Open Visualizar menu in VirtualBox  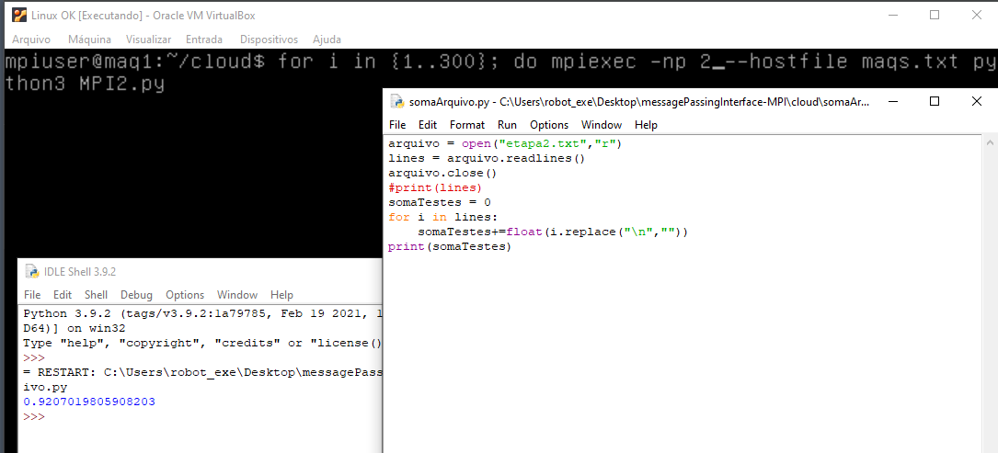[148, 40]
